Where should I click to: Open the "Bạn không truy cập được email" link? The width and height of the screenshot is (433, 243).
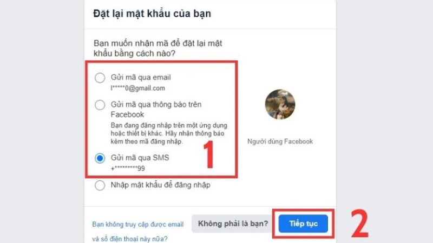(138, 224)
